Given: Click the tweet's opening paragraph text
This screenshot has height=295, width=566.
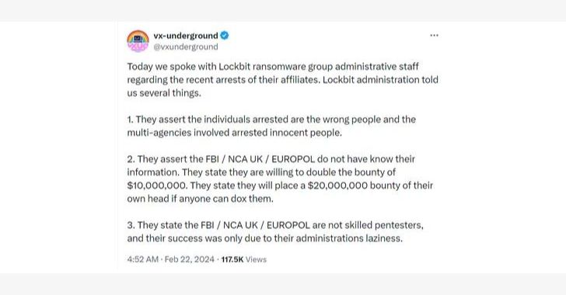Looking at the screenshot, I should coord(282,80).
